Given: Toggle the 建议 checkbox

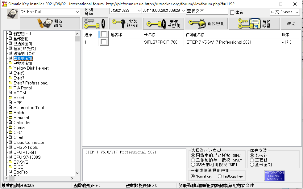Looking at the screenshot, I should coord(232,13).
